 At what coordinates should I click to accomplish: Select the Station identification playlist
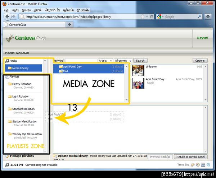pyautogui.click(x=23, y=123)
